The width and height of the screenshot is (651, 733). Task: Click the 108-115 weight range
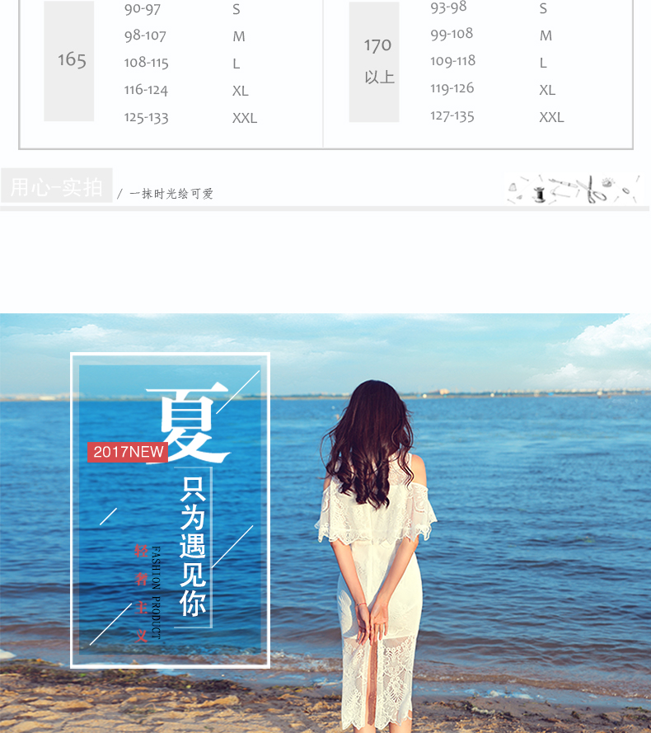pos(146,63)
